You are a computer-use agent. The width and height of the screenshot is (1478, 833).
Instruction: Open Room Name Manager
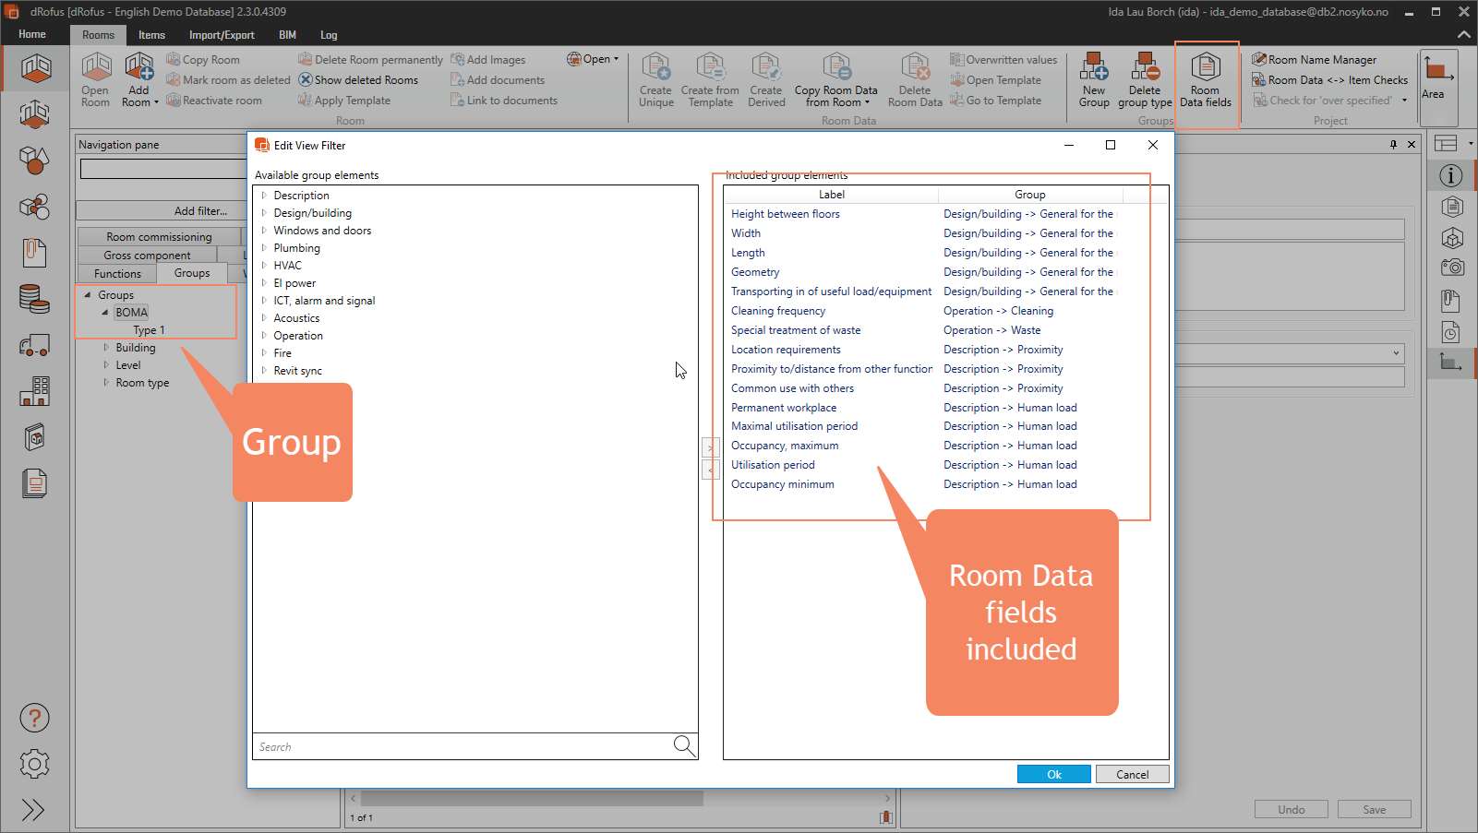coord(1321,60)
